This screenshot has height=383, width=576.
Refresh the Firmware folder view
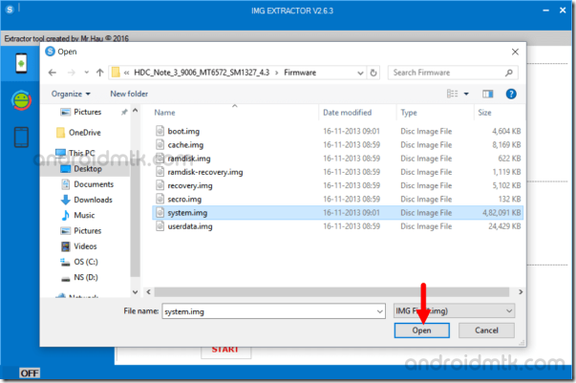(x=373, y=73)
